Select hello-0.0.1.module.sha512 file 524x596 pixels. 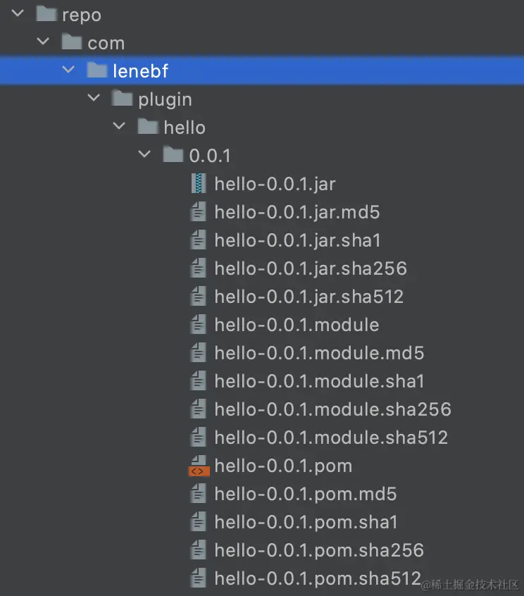[x=331, y=437]
